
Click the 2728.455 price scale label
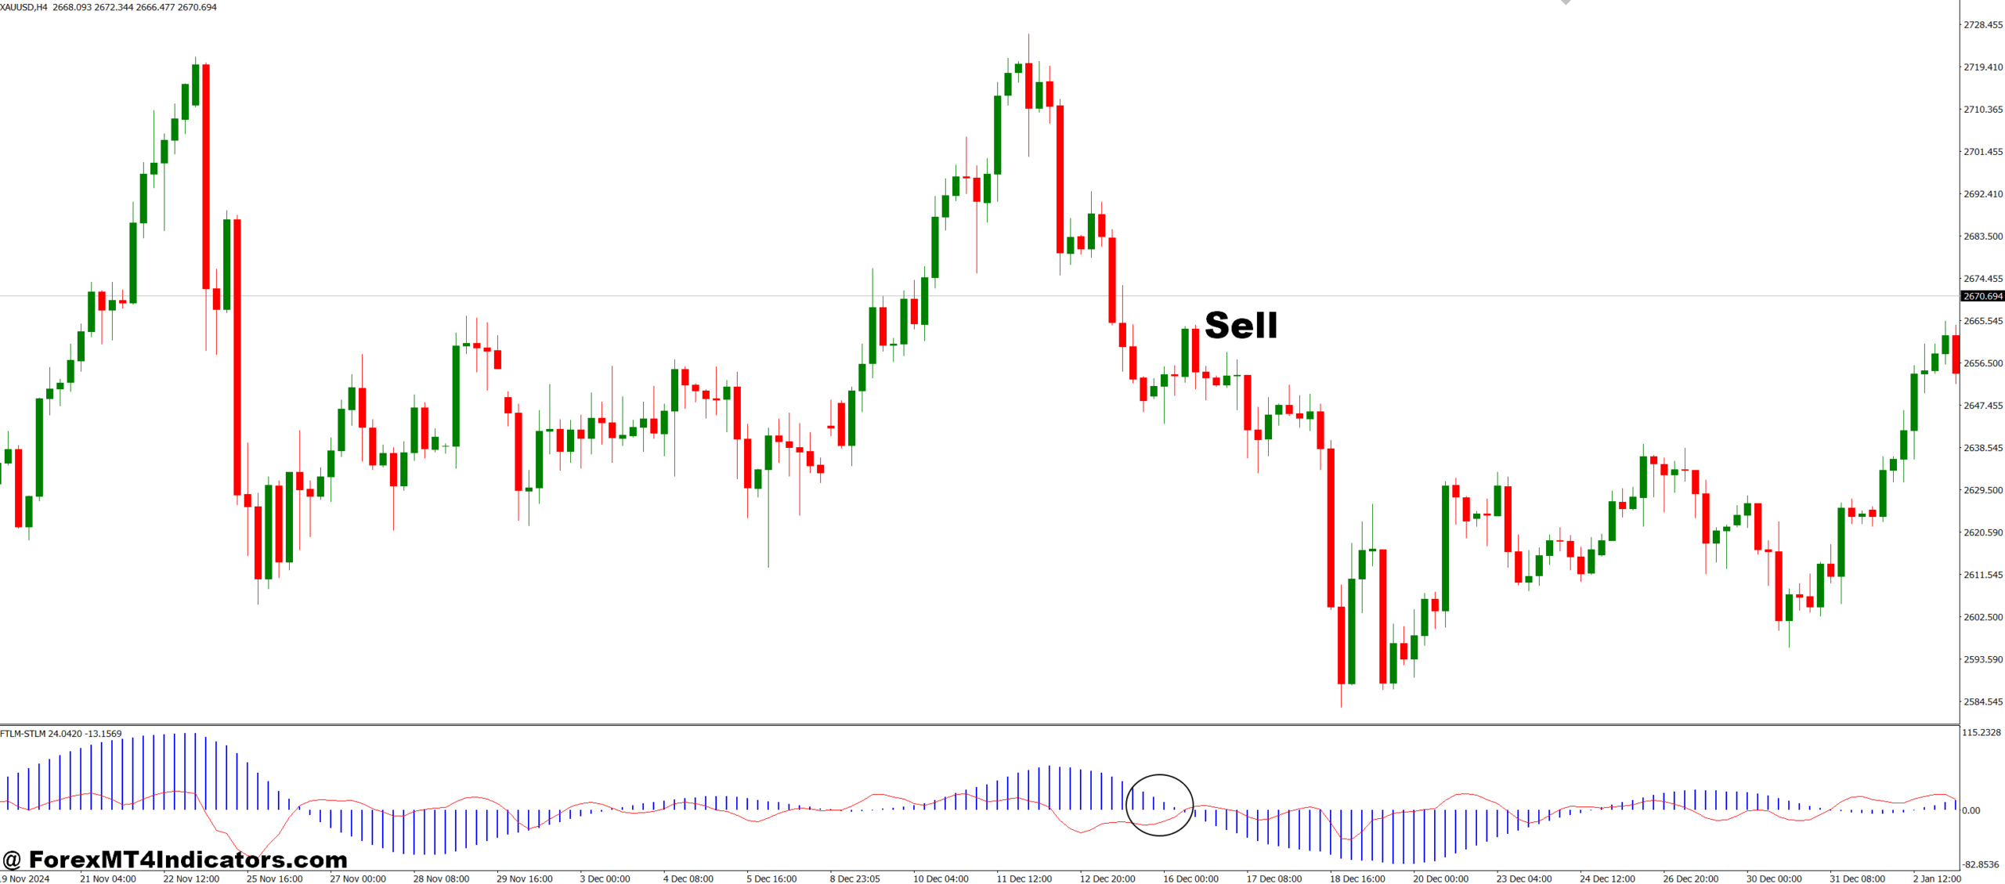1982,25
